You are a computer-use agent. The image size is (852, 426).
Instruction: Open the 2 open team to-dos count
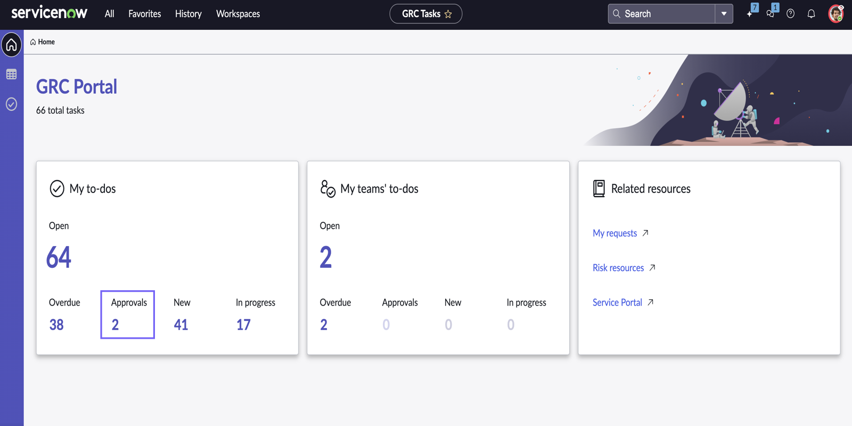326,257
